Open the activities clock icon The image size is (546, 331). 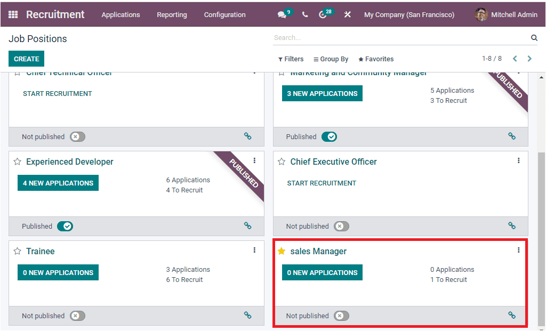(x=323, y=14)
